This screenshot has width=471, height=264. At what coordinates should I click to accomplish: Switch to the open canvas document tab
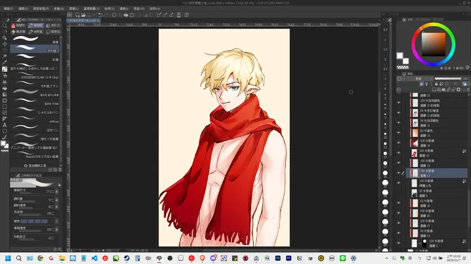[83, 20]
